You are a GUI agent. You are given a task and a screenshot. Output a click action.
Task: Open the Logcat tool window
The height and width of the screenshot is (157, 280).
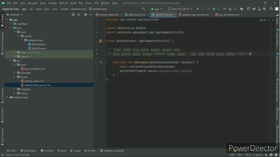tap(75, 151)
